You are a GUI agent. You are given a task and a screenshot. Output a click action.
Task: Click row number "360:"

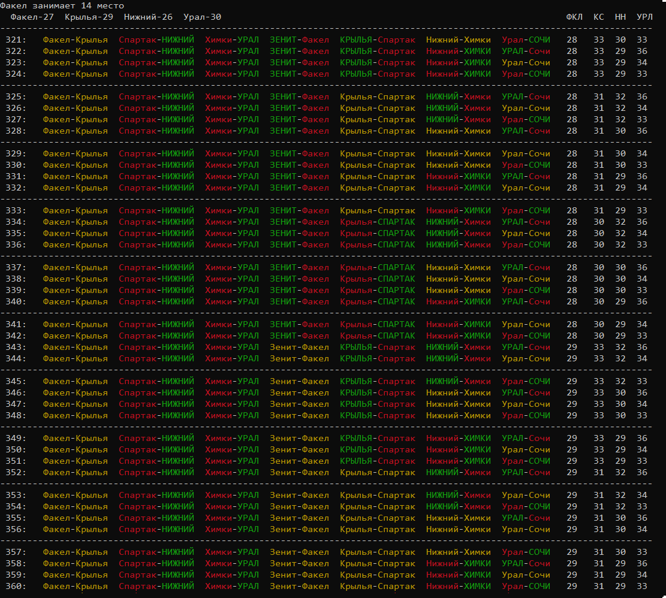16,587
